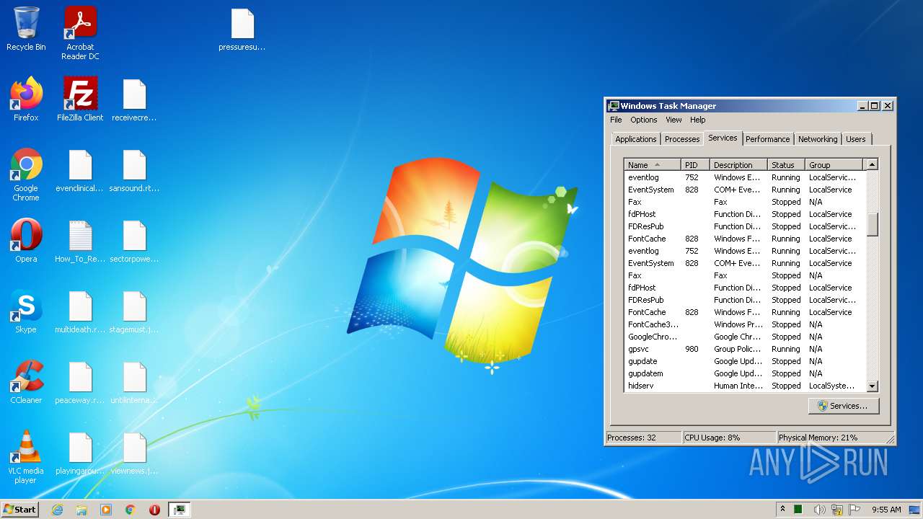923x519 pixels.
Task: Select the gupdatem service row
Action: click(745, 373)
